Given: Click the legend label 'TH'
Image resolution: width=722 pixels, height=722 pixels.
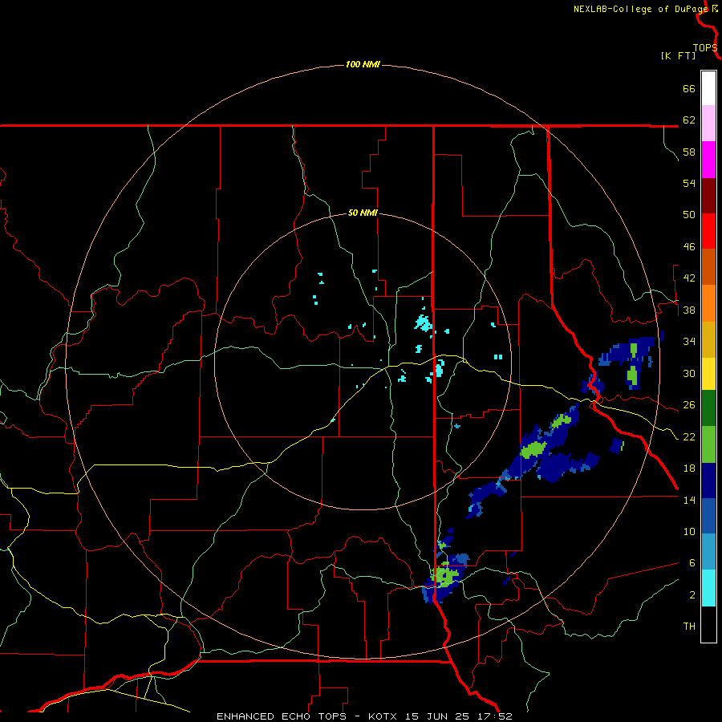Looking at the screenshot, I should tap(689, 627).
